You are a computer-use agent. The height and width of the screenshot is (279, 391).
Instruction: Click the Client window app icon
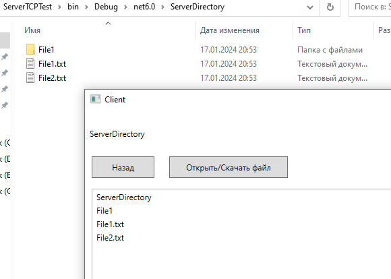95,99
